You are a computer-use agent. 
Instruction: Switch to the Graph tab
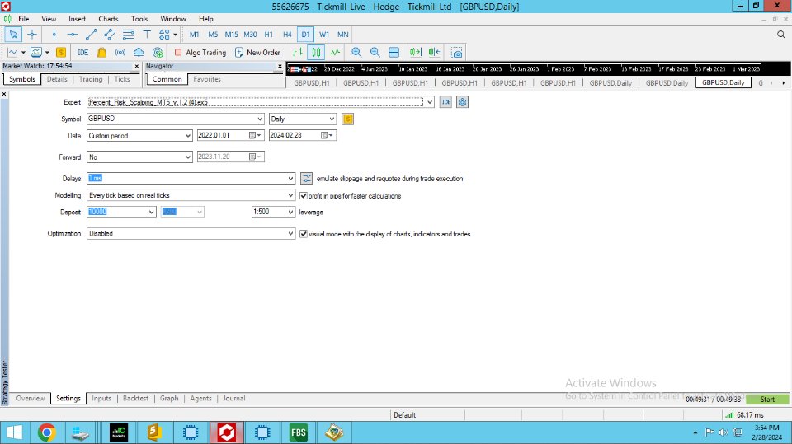(x=169, y=398)
